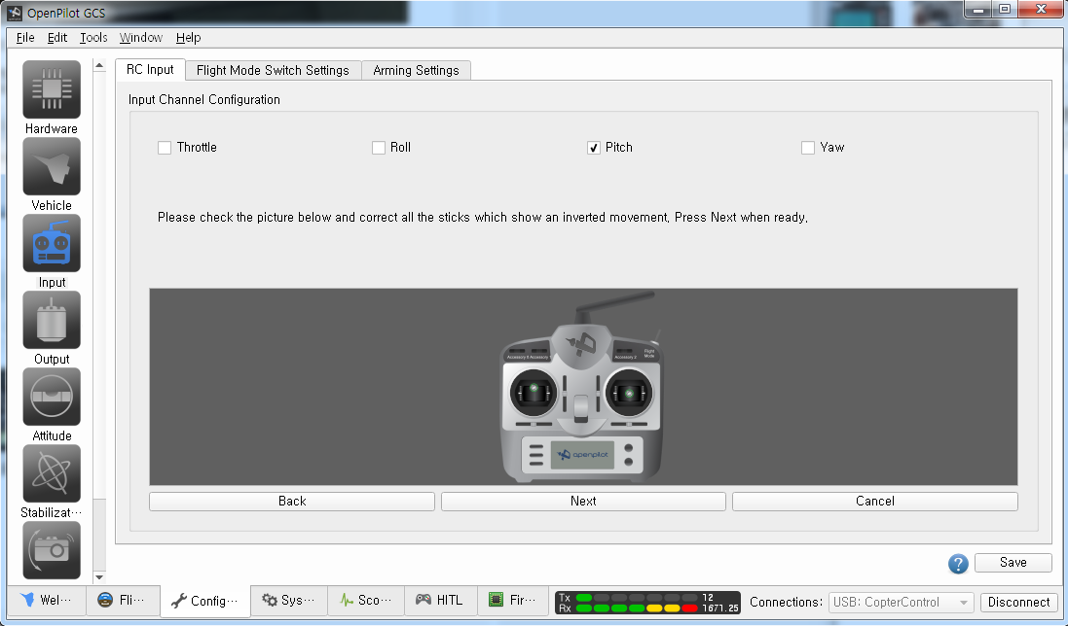Open the Attitude level icon
The image size is (1068, 626).
(x=52, y=397)
